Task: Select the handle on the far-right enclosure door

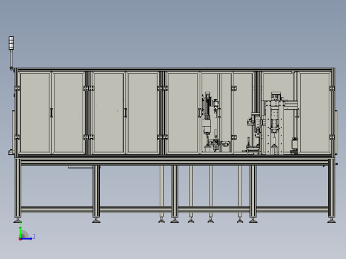Action: pos(297,113)
